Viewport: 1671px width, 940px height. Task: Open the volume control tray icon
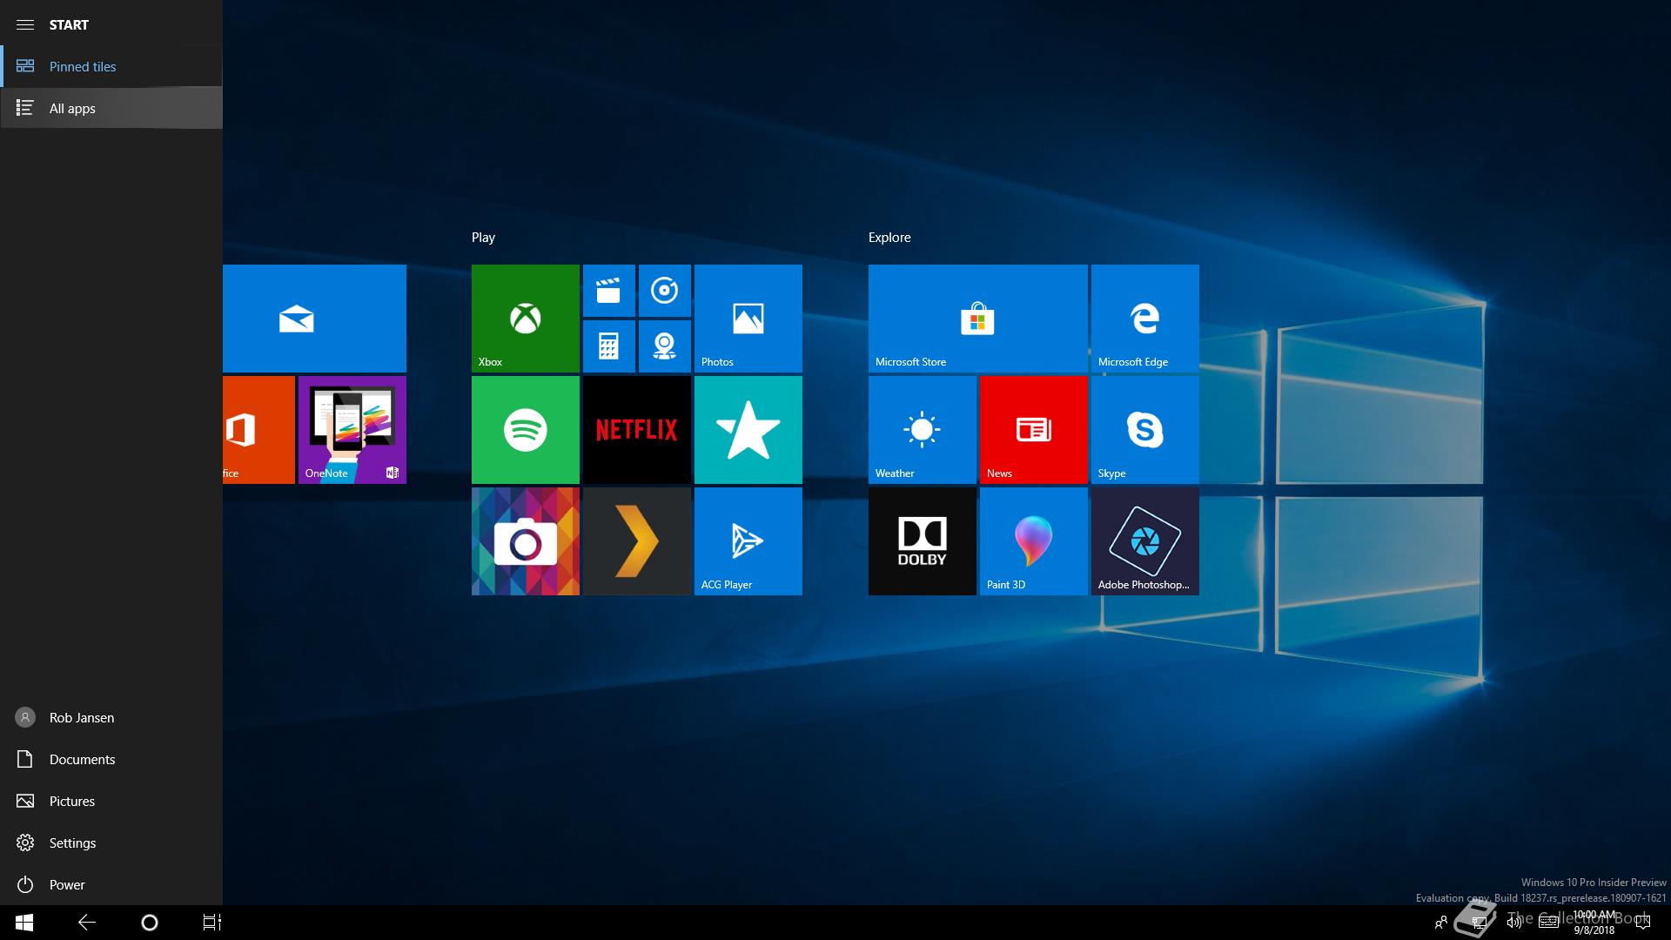click(1513, 923)
